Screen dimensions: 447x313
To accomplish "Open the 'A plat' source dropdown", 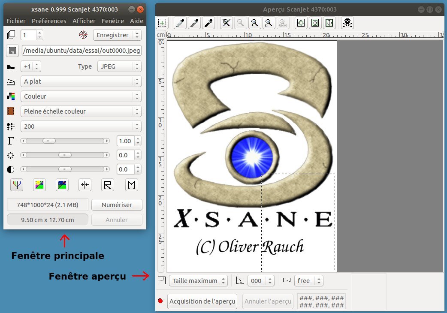I will coord(81,81).
